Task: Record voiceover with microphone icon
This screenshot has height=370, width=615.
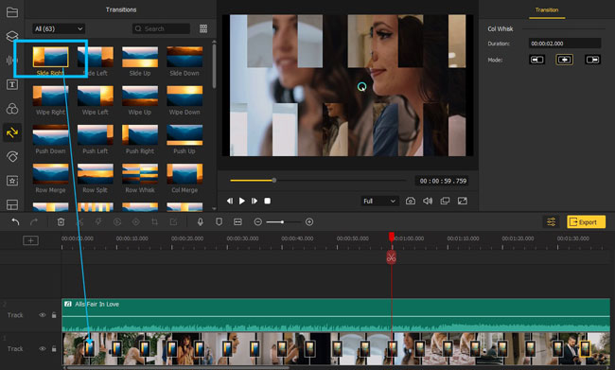Action: [200, 222]
